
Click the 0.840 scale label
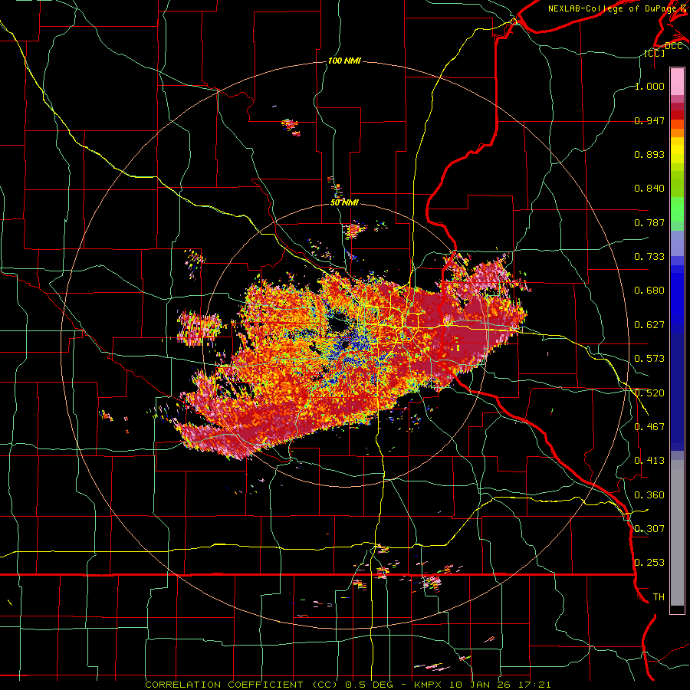(x=649, y=189)
